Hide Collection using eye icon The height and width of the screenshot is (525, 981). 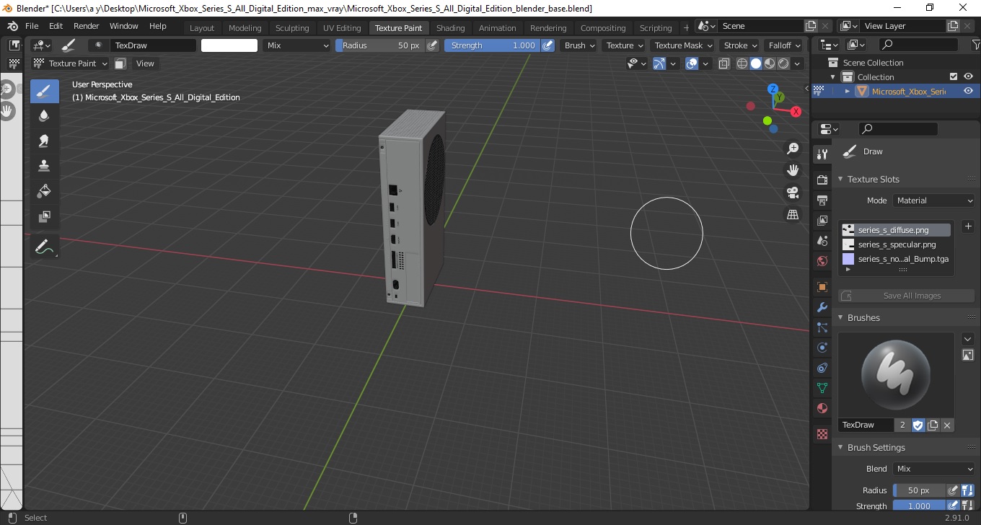[x=968, y=76]
